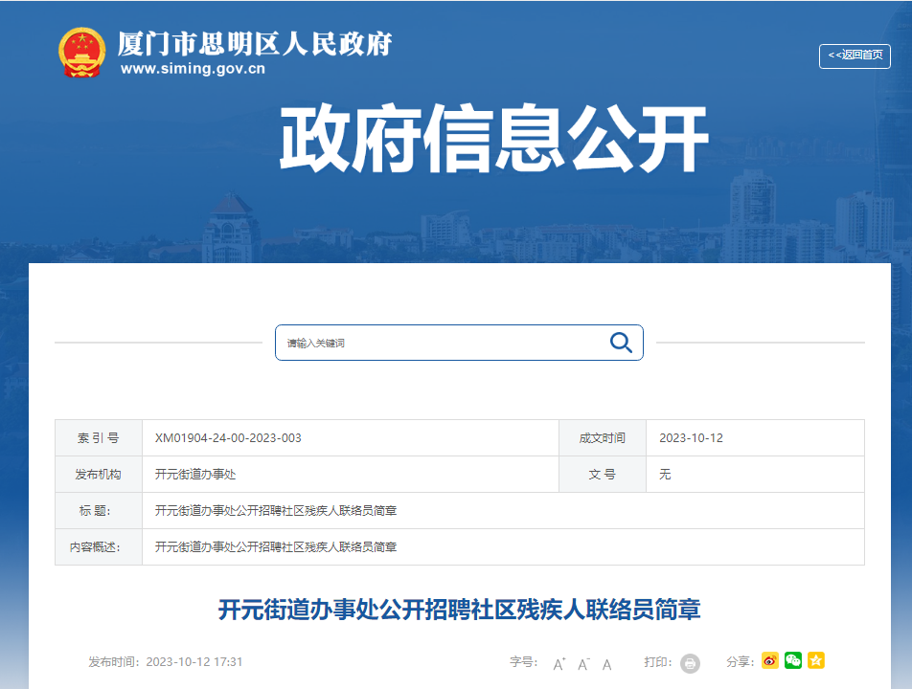This screenshot has height=689, width=912.
Task: Open the www.siming.gov.cn site link
Action: [193, 69]
